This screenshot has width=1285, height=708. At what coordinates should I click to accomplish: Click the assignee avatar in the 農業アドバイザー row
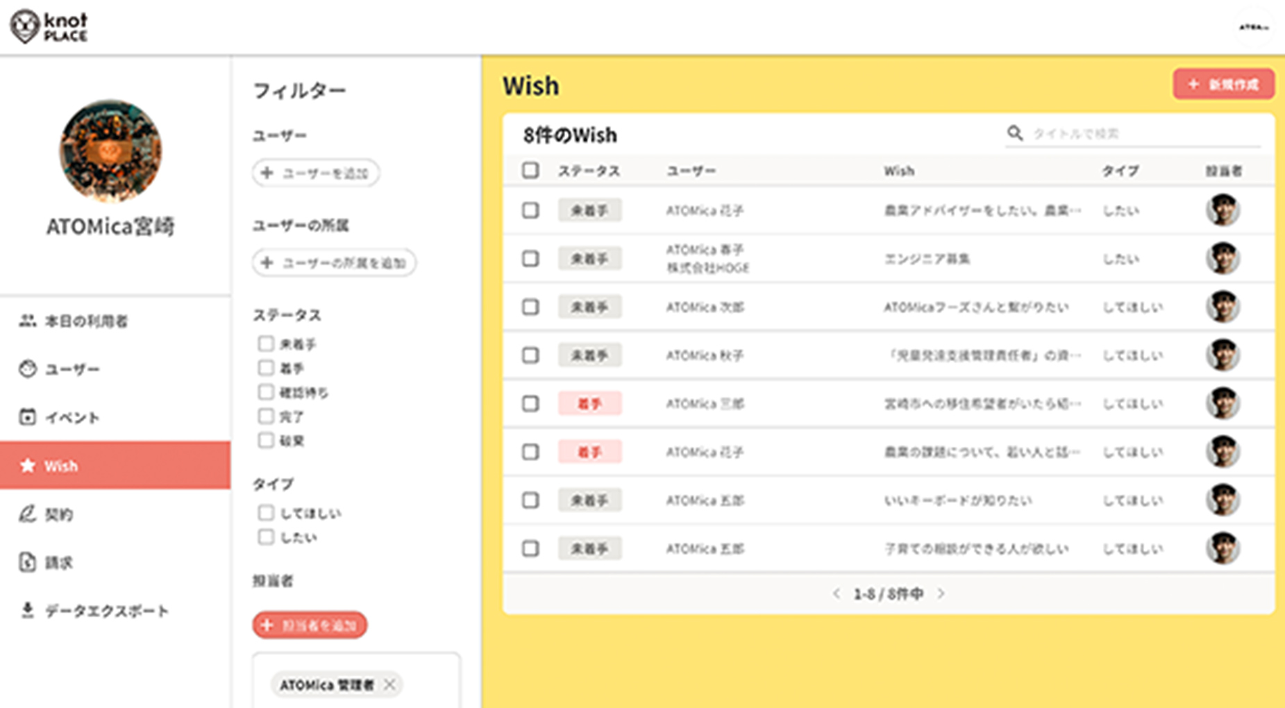tap(1223, 210)
